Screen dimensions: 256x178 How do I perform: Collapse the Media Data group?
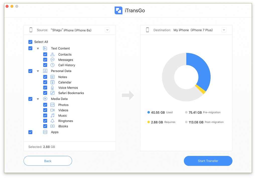click(x=38, y=99)
